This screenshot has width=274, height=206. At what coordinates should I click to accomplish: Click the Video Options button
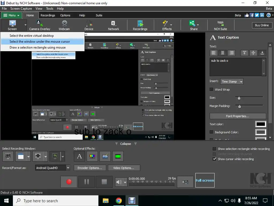click(124, 168)
